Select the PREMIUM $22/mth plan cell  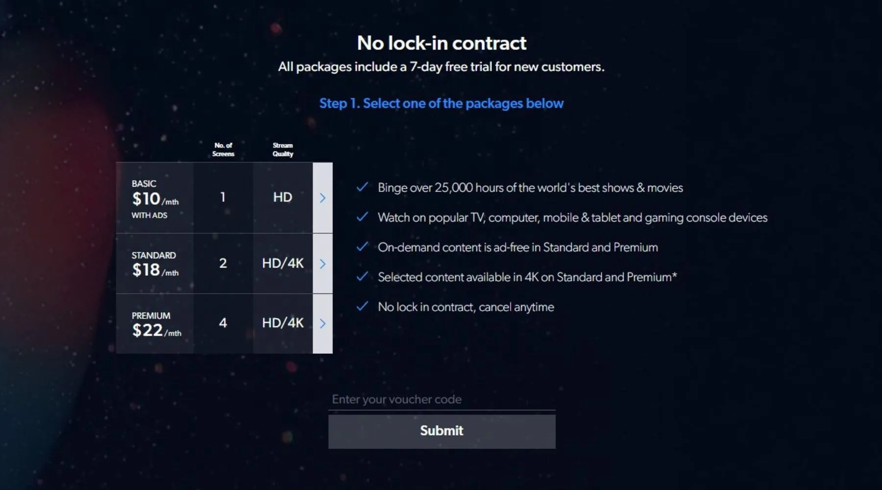click(155, 323)
